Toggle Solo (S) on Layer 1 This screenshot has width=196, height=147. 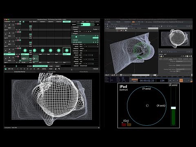click(x=13, y=58)
